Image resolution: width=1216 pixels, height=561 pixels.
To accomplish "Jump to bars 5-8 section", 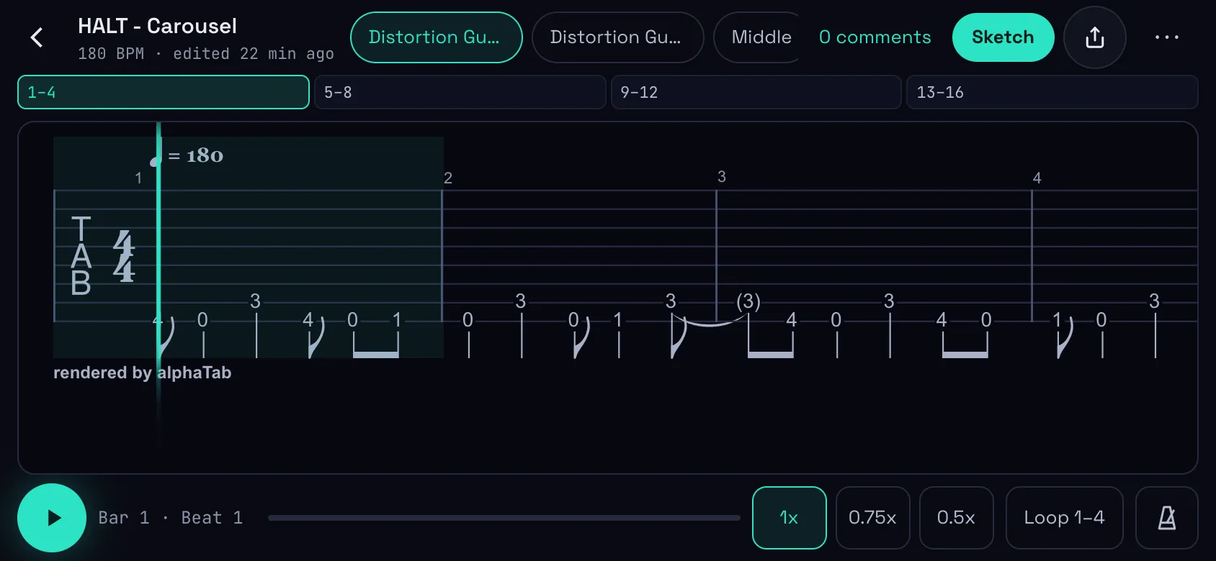I will 460,92.
